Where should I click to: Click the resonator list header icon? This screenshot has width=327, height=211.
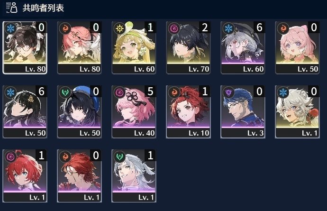point(12,8)
